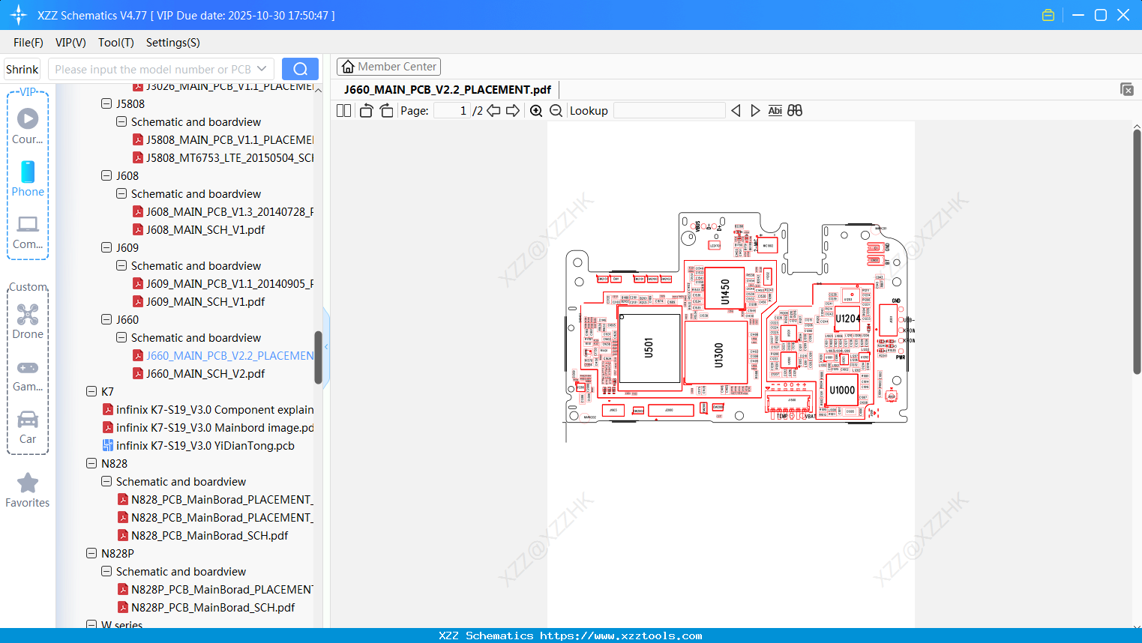Viewport: 1142px width, 643px height.
Task: Enable two-page side-by-side view
Action: tap(343, 110)
